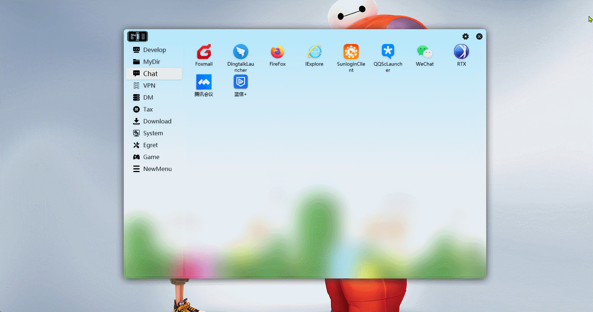This screenshot has height=312, width=593.
Task: Click the DM server stack icon
Action: [136, 97]
